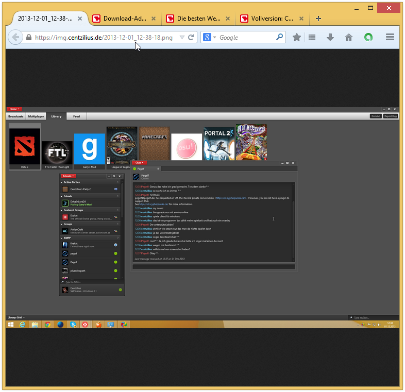The width and height of the screenshot is (405, 392).
Task: Click the Firefox back arrow button
Action: click(x=15, y=37)
